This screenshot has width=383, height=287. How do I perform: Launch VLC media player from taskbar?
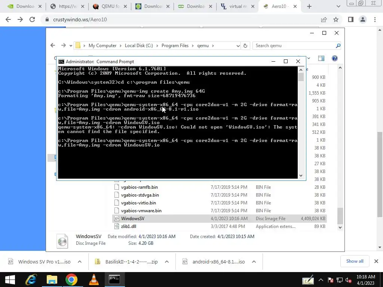coord(94,280)
